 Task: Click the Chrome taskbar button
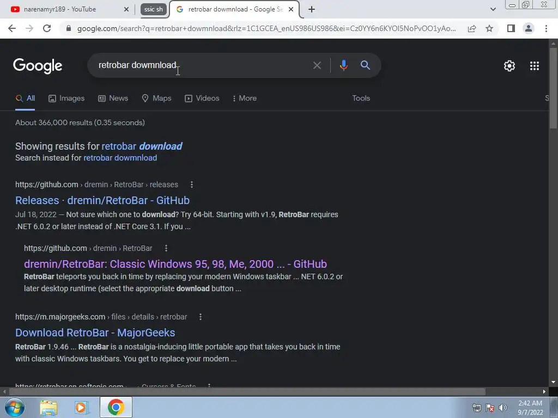tap(116, 407)
